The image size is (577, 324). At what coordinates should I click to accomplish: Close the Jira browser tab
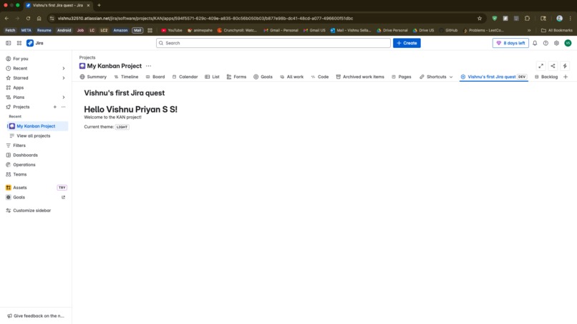click(x=88, y=5)
